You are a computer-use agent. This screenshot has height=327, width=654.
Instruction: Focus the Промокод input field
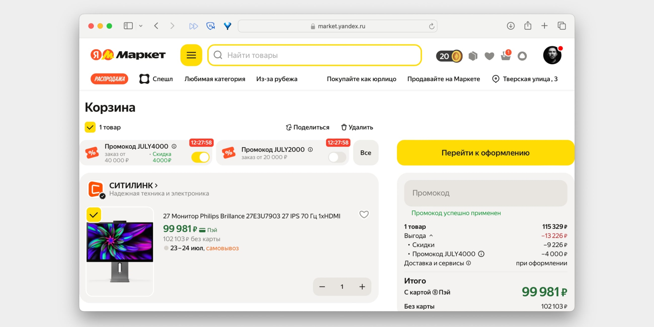pyautogui.click(x=485, y=193)
